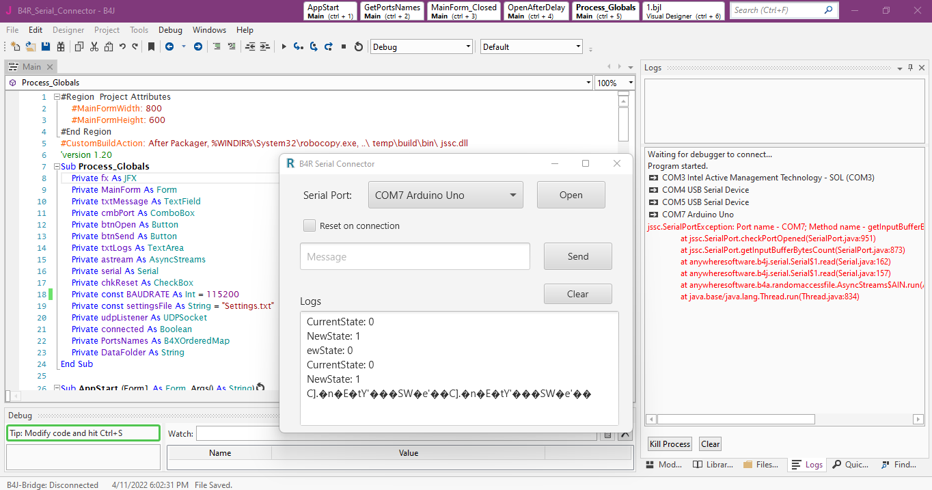The width and height of the screenshot is (932, 490).
Task: Collapse the Sub AppStart block on line 26
Action: (x=57, y=388)
